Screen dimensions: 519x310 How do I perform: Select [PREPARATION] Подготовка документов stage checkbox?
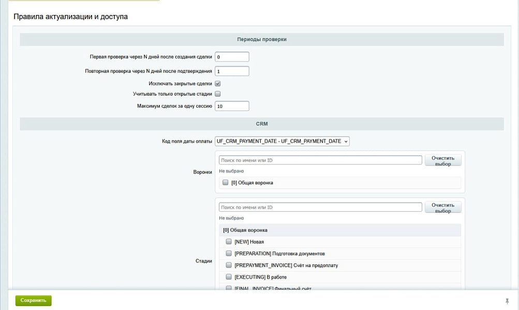229,254
